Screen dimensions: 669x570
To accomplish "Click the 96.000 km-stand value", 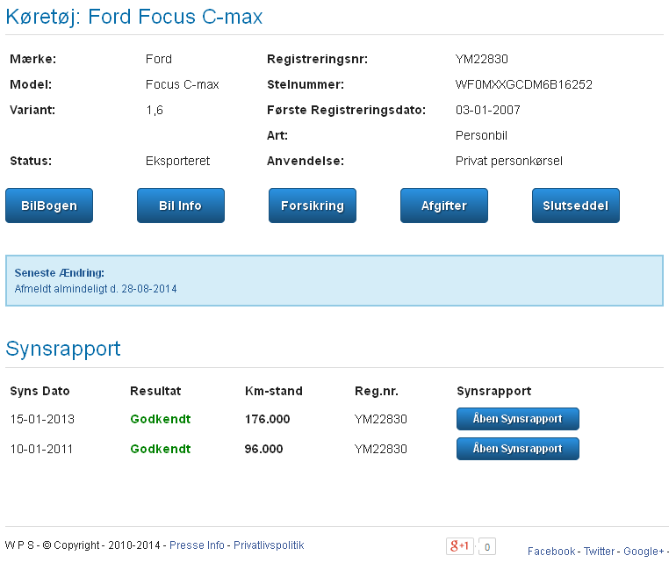I will tap(263, 449).
